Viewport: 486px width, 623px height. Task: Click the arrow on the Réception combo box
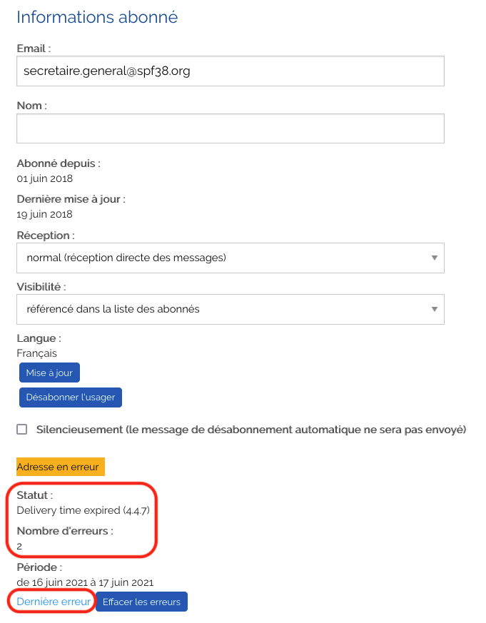[434, 258]
